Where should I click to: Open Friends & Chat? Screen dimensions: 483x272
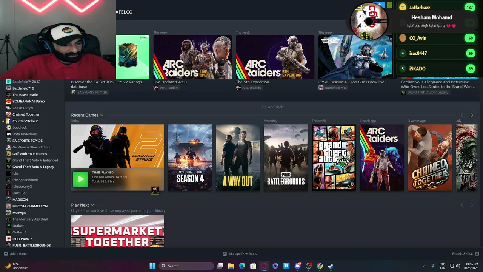(463, 254)
